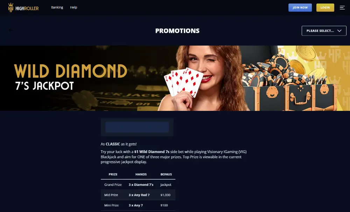Click the Mid Prize table row
This screenshot has width=350, height=212.
138,195
